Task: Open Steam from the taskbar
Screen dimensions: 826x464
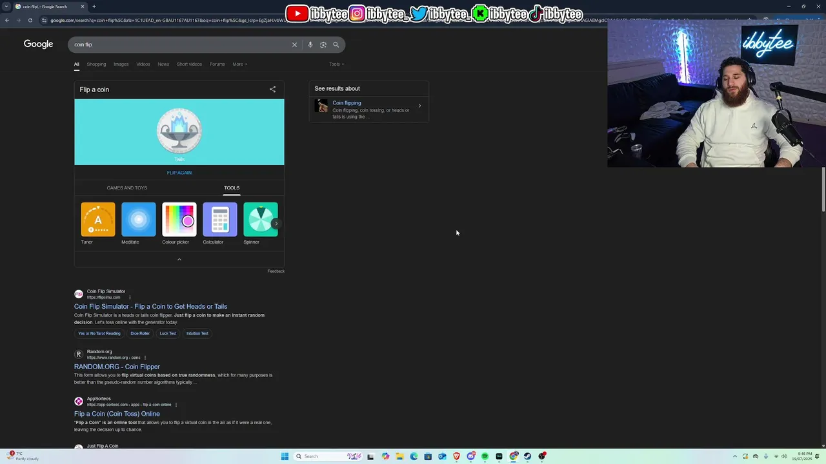Action: [x=527, y=456]
